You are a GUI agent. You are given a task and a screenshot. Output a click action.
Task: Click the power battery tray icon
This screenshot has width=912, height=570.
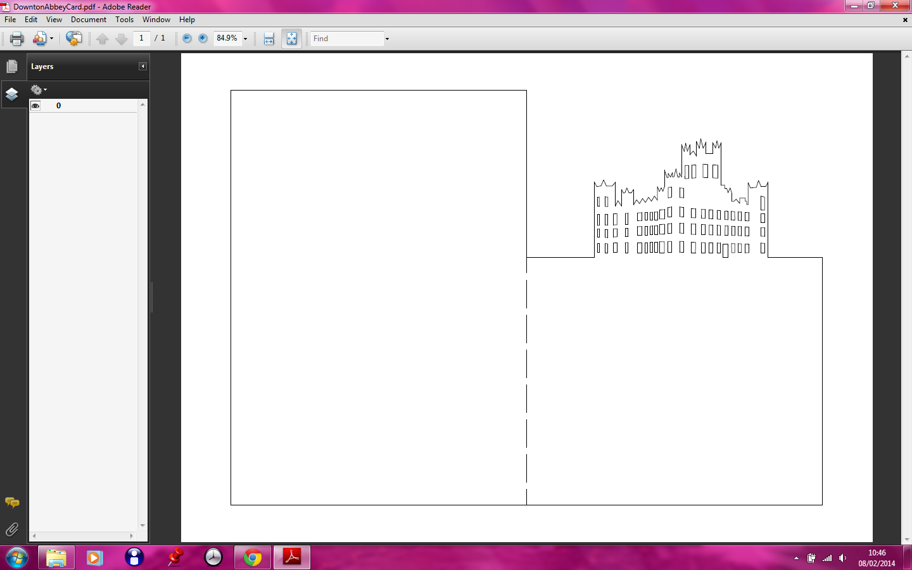[811, 558]
